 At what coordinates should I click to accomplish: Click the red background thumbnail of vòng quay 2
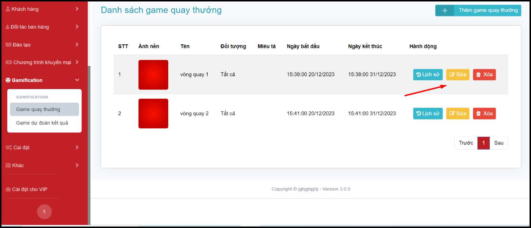click(x=153, y=114)
